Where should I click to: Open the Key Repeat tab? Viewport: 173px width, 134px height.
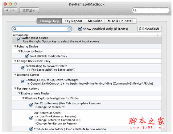tap(73, 21)
